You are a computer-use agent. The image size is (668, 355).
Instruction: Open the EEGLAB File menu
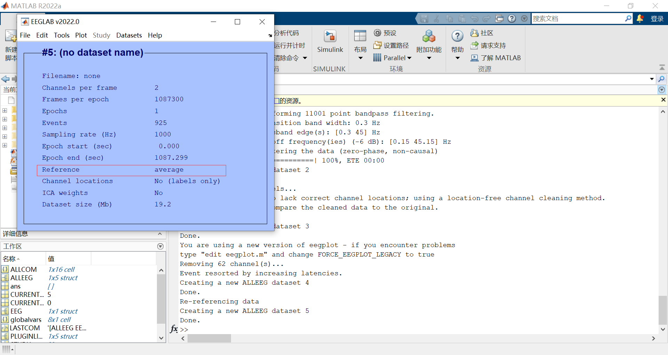coord(25,35)
